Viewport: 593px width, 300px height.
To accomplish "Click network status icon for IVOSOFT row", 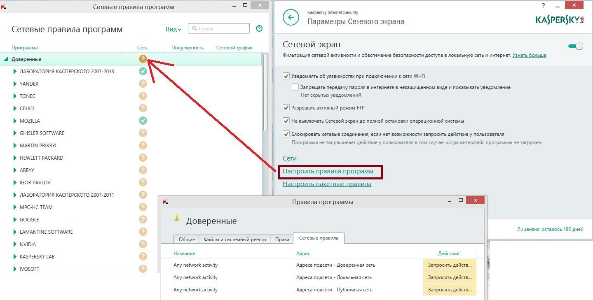I will tap(143, 269).
